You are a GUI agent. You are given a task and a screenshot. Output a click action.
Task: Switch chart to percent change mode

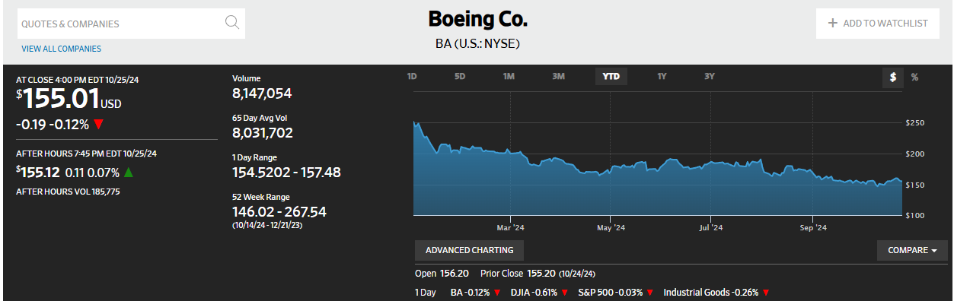(x=914, y=77)
